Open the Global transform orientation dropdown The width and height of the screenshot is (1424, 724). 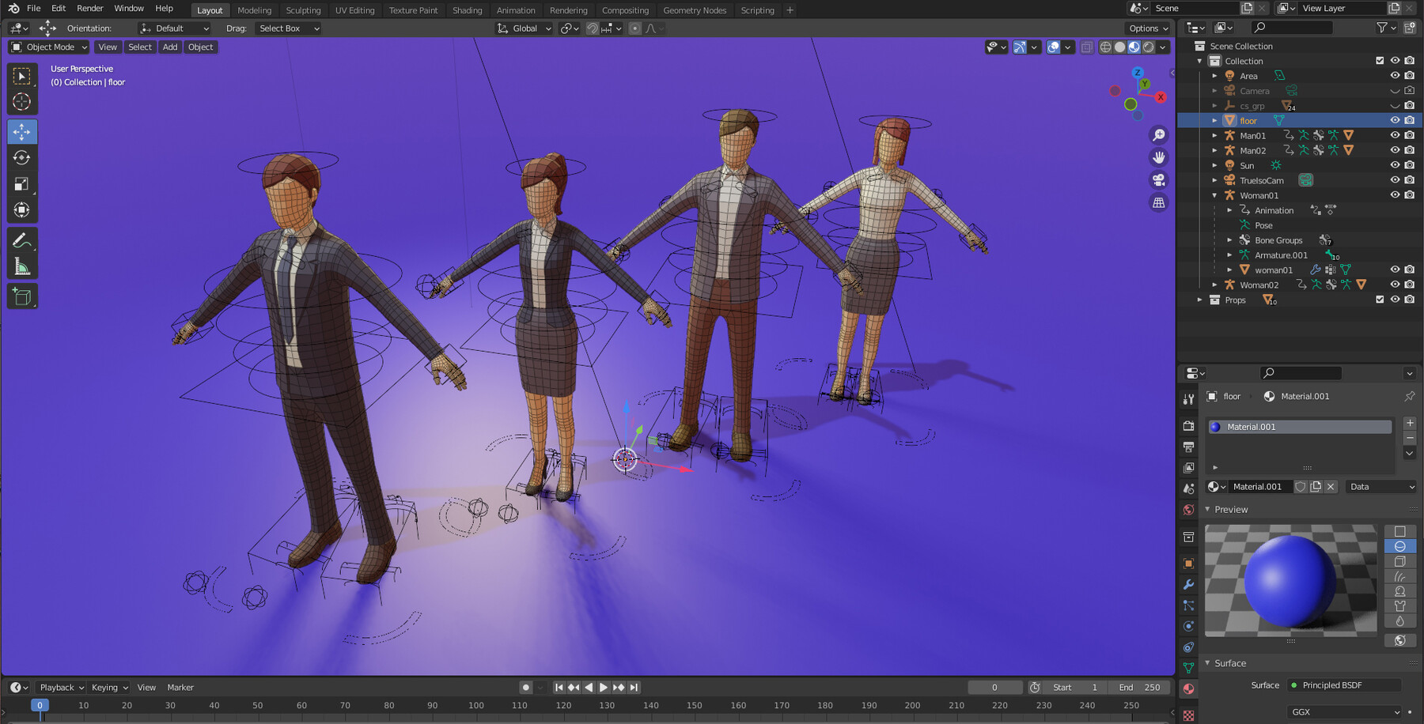523,28
